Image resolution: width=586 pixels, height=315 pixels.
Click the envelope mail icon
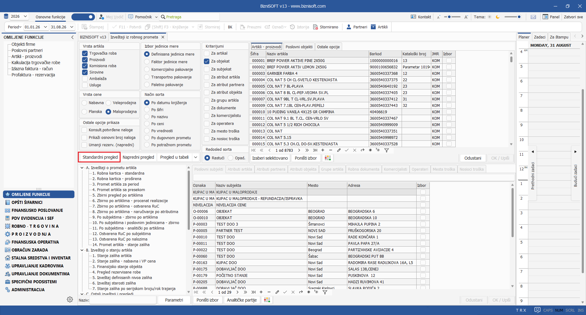click(x=533, y=17)
